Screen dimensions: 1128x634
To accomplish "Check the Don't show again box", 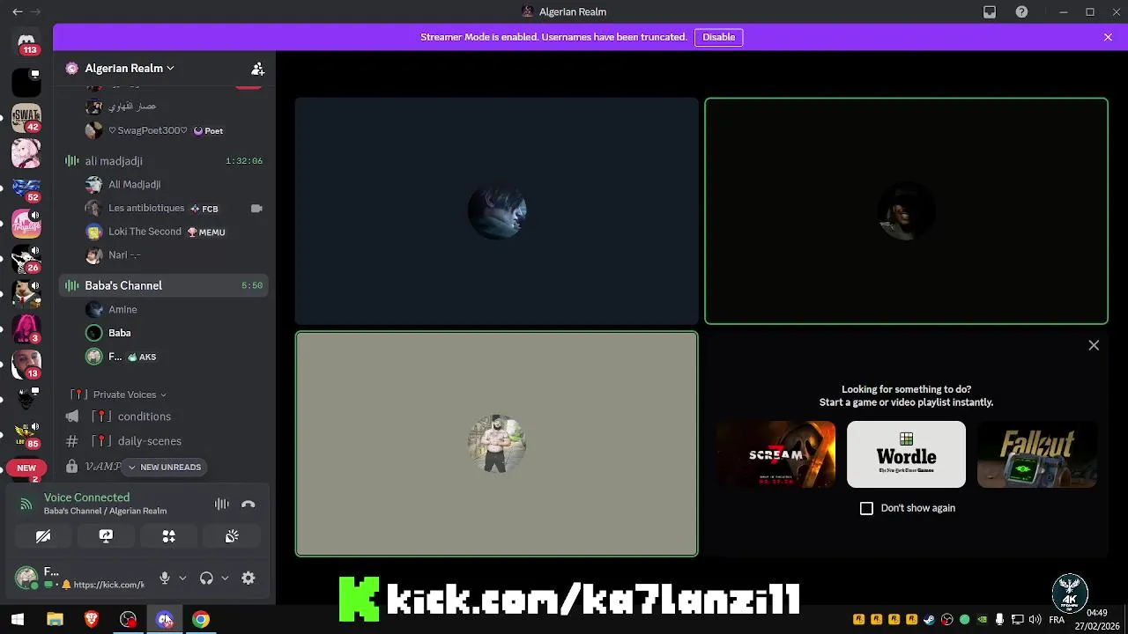I will tap(866, 508).
